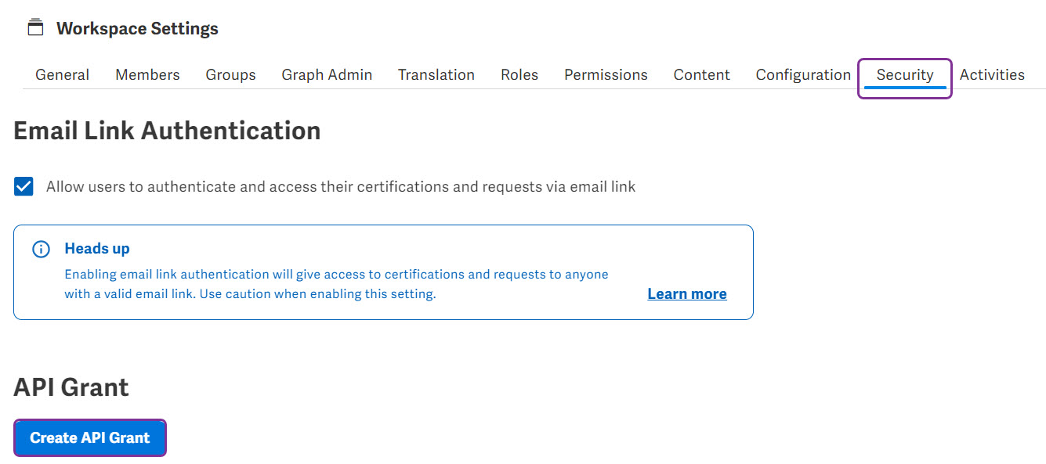This screenshot has height=464, width=1046.
Task: Click the info icon in the Heads up notice
Action: click(41, 249)
